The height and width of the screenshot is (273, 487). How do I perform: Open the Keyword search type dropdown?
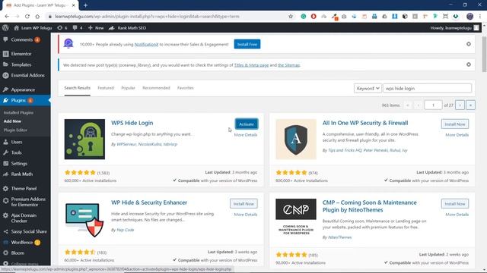368,89
